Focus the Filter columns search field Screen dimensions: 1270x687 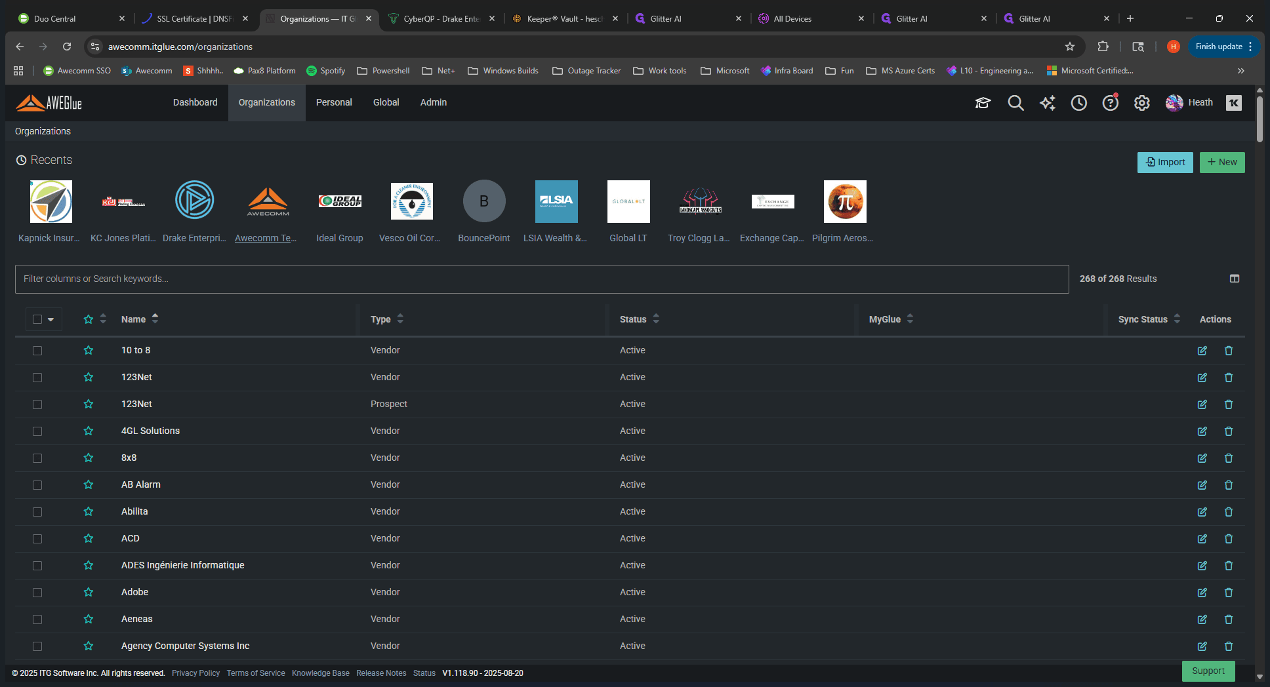tap(542, 279)
